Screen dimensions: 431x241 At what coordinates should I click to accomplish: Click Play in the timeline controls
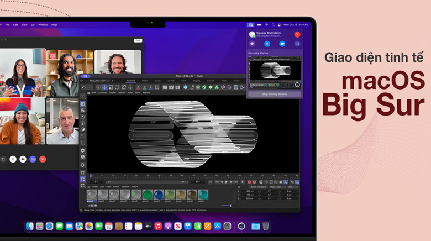click(x=227, y=182)
